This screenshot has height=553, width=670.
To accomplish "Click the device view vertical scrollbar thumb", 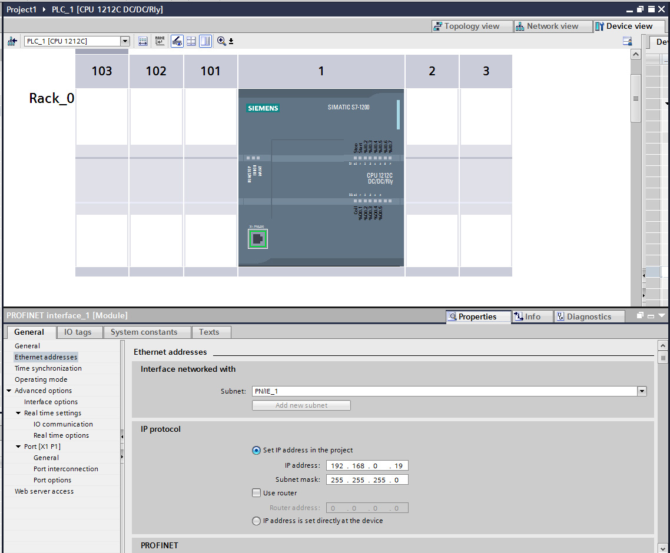I will tap(635, 98).
